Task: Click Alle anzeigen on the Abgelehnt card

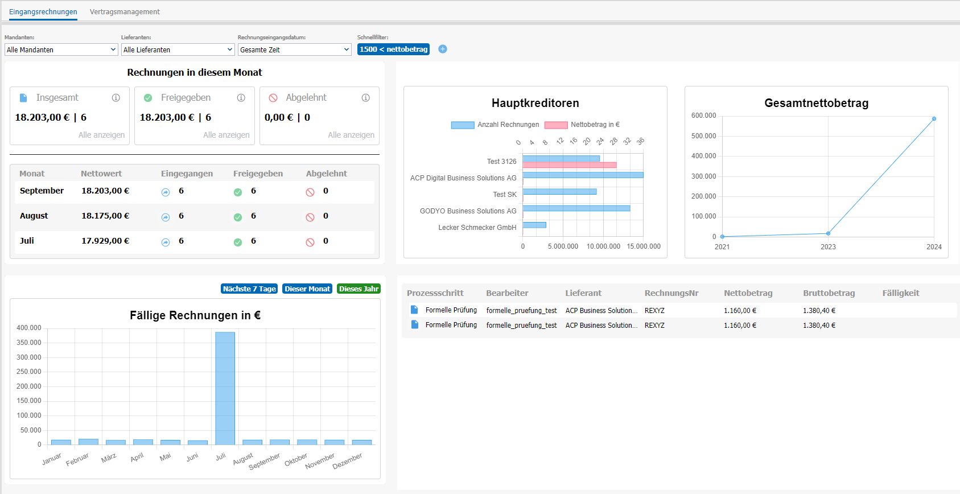Action: [351, 135]
